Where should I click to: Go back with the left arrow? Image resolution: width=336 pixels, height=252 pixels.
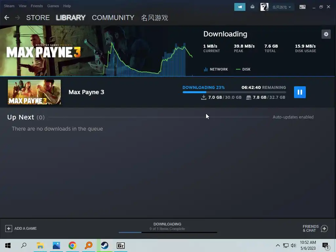coord(7,18)
